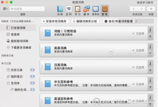Go forward in 历史记录 history
Image resolution: width=158 pixels, height=107 pixels.
click(141, 9)
